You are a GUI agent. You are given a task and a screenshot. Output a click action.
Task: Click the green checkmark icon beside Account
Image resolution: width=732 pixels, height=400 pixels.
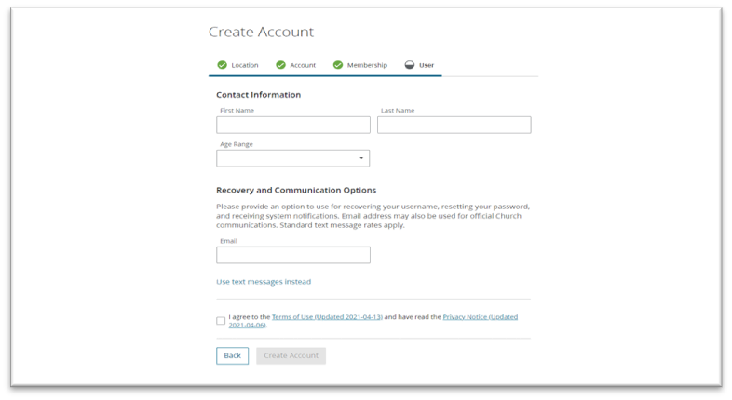click(280, 65)
